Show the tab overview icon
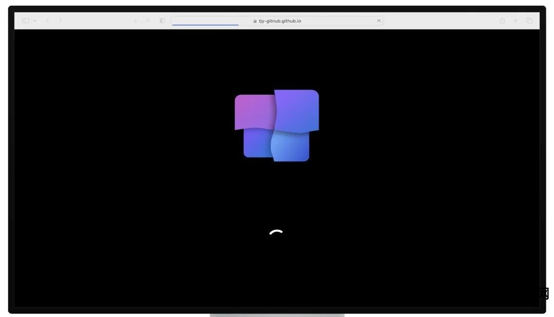 pos(529,21)
